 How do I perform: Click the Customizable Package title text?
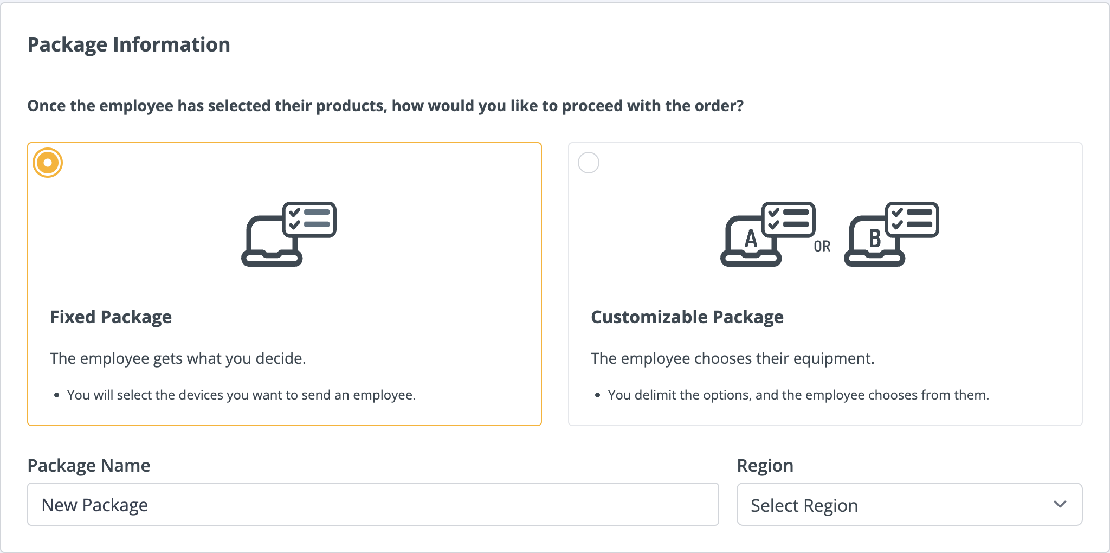687,317
